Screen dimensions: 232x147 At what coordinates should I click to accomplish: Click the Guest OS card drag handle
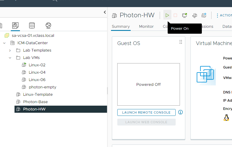point(181,42)
